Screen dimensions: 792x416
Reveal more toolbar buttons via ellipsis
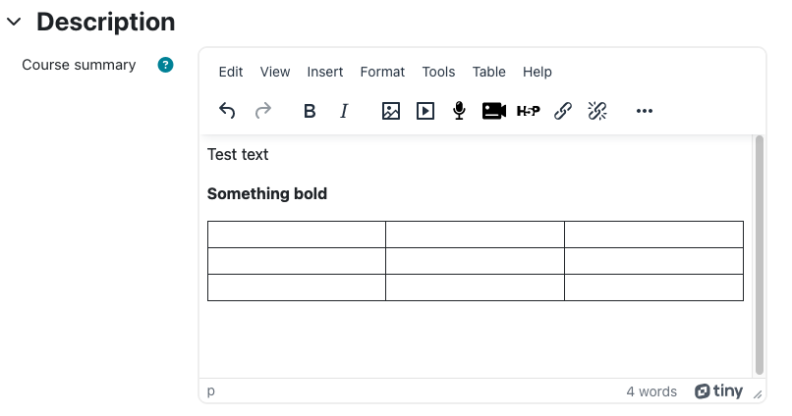[645, 111]
